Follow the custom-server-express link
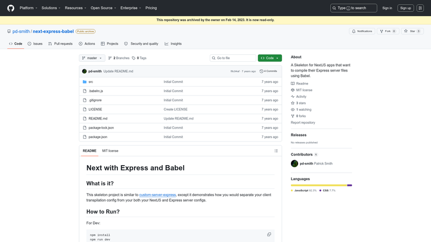The image size is (431, 242). click(157, 195)
